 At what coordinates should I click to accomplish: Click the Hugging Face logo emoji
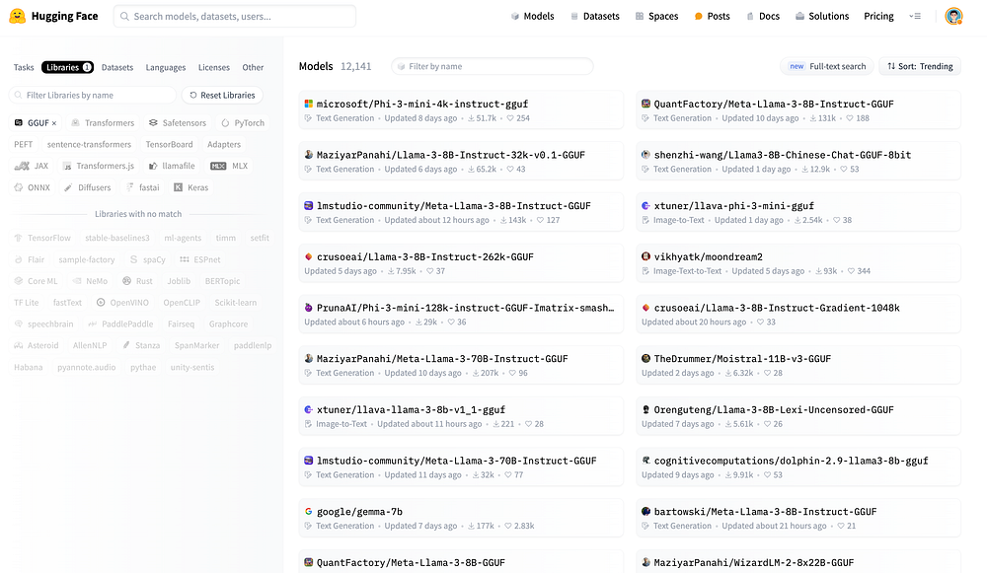pos(18,16)
